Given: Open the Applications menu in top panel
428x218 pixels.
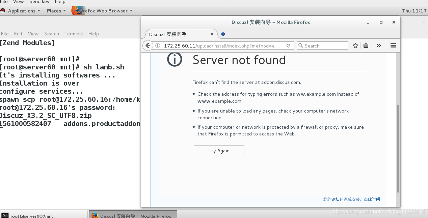Looking at the screenshot, I should (x=24, y=11).
